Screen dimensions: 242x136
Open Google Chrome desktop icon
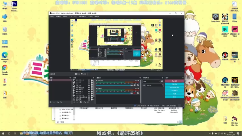click(5, 70)
